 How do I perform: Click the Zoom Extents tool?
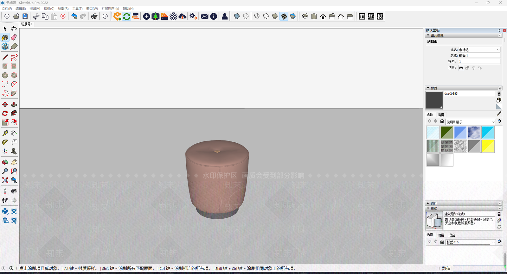[x=5, y=180]
